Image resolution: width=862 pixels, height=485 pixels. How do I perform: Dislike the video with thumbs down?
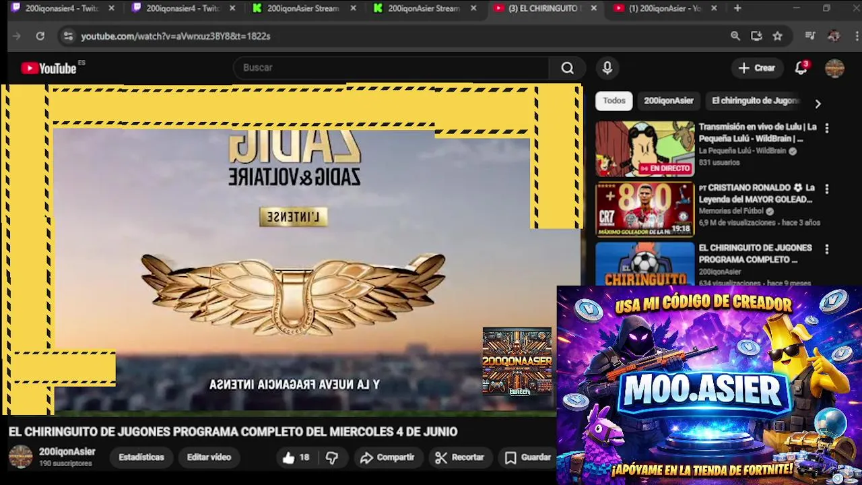(x=332, y=457)
